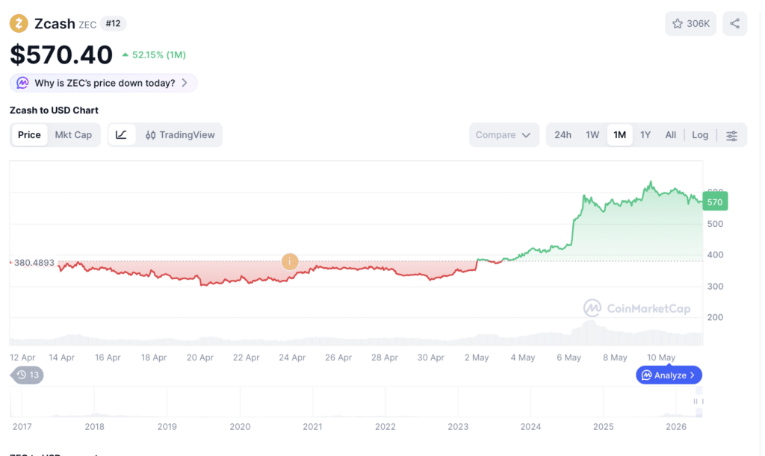The height and width of the screenshot is (456, 765).
Task: Select the 24h time range
Action: point(563,135)
